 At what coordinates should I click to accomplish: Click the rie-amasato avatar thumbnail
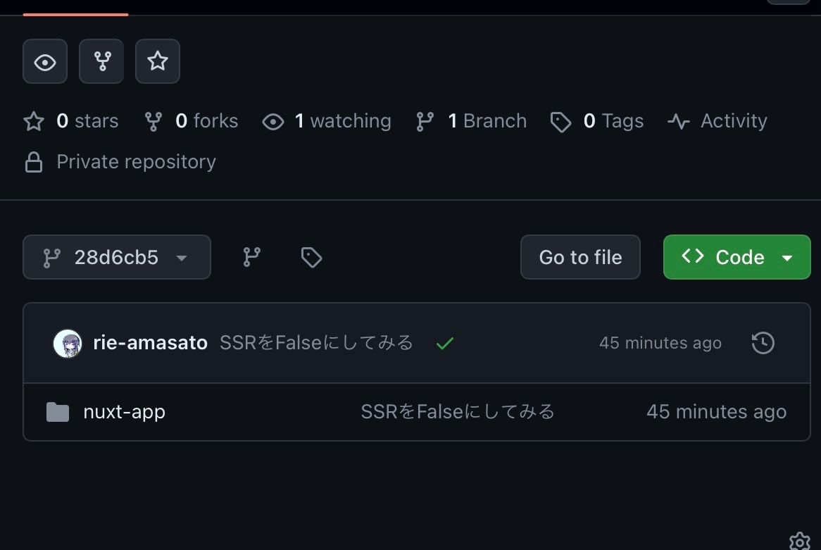pos(68,344)
